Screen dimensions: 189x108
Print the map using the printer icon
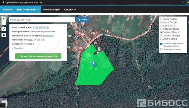(x=4, y=35)
